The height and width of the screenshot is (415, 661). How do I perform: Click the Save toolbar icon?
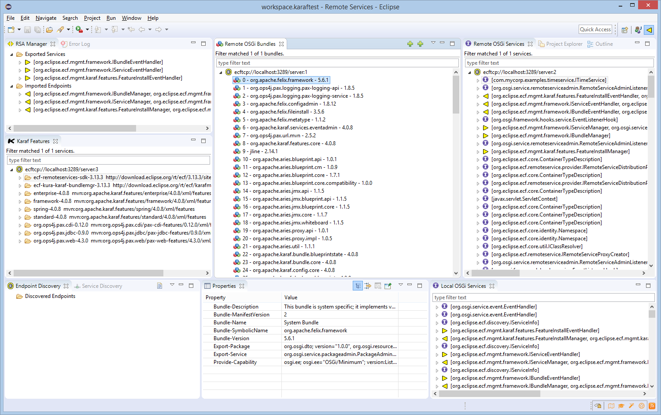[x=27, y=29]
